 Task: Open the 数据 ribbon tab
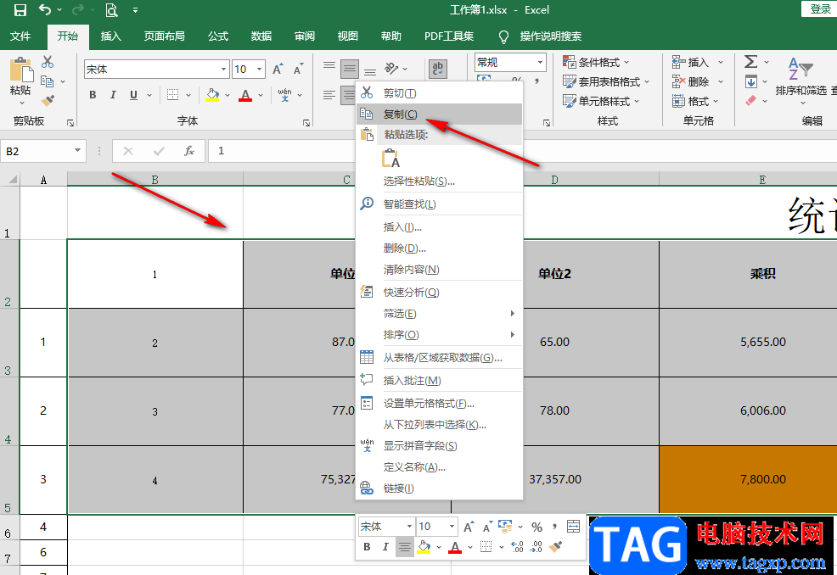[261, 36]
